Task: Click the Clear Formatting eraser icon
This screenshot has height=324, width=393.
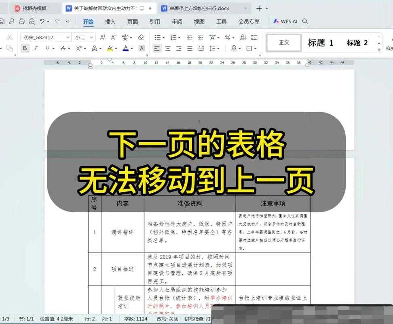Action: [x=141, y=37]
